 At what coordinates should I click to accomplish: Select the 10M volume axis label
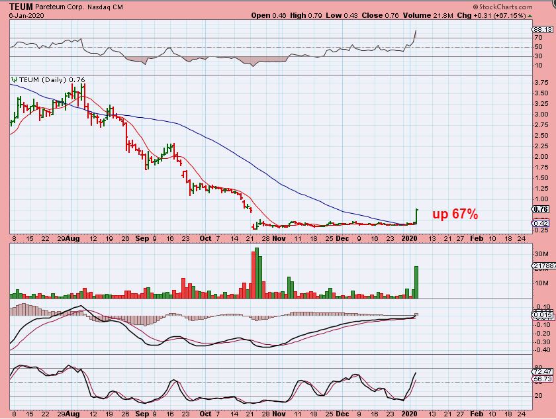point(541,283)
